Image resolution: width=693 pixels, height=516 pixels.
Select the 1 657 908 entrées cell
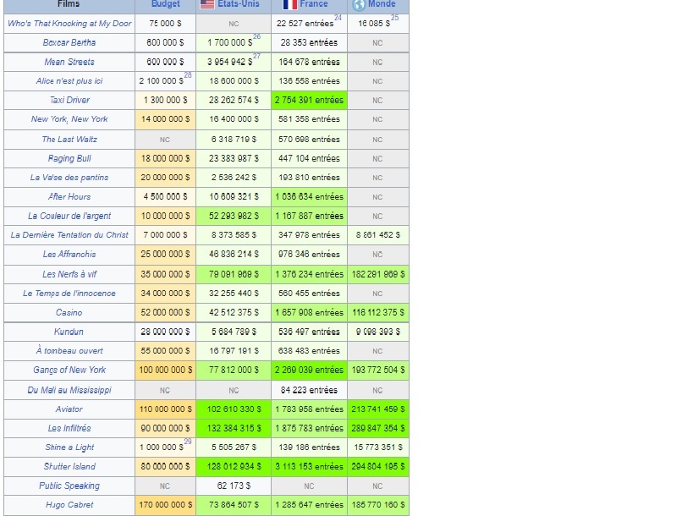click(309, 313)
